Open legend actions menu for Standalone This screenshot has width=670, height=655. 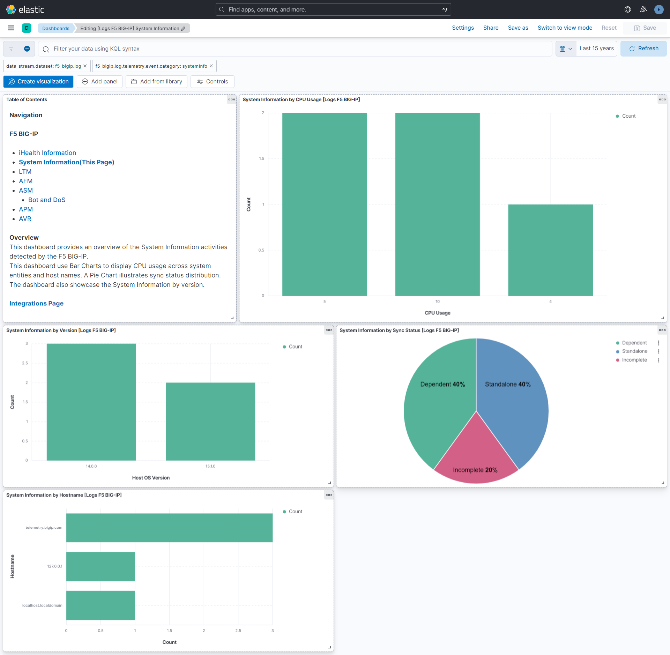(658, 351)
